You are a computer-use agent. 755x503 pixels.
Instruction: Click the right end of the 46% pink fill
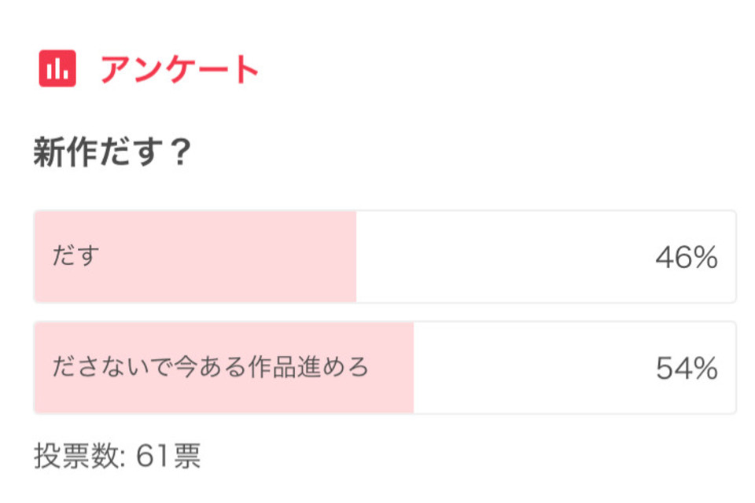353,256
